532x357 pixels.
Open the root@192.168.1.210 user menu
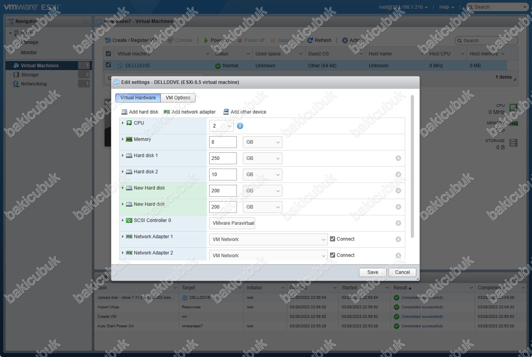pos(403,7)
